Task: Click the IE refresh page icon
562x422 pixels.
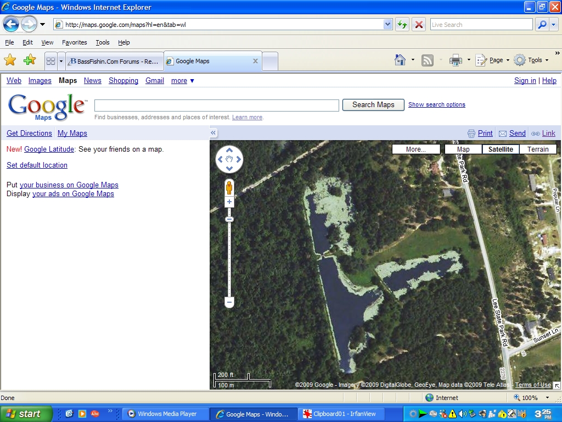Action: (402, 24)
